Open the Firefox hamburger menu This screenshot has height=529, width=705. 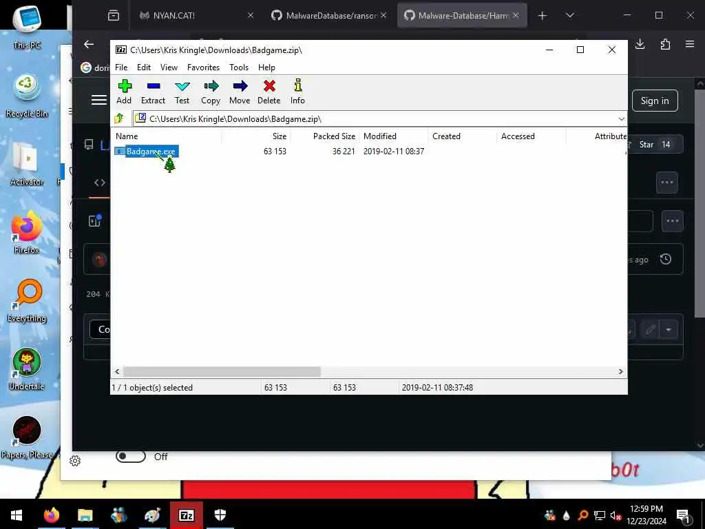point(690,44)
